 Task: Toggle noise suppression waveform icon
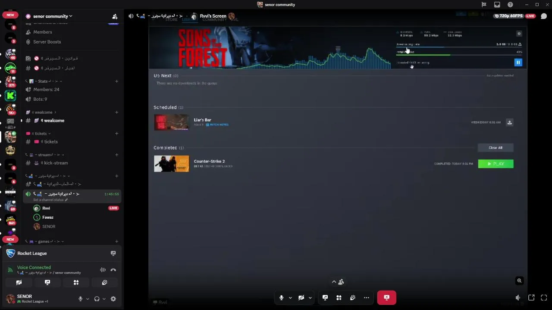[x=103, y=270]
